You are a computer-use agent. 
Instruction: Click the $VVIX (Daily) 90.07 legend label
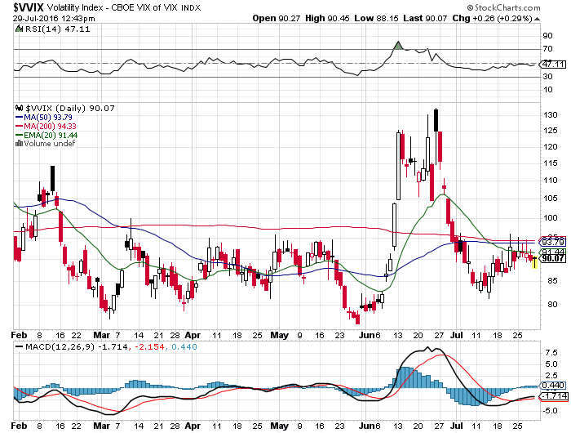coord(70,109)
